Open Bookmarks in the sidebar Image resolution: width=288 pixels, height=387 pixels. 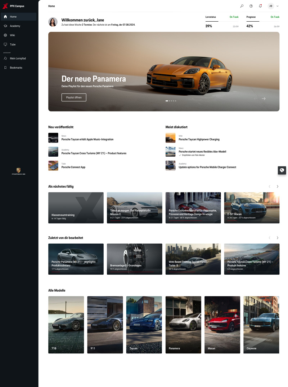point(16,68)
